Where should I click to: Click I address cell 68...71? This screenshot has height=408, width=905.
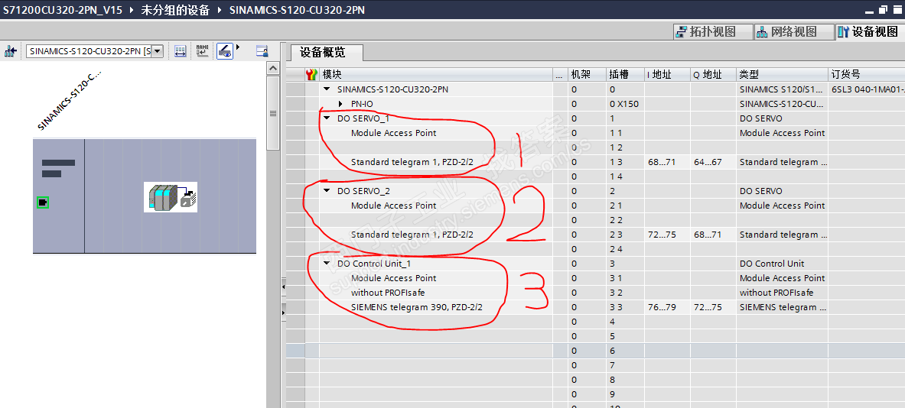point(667,162)
